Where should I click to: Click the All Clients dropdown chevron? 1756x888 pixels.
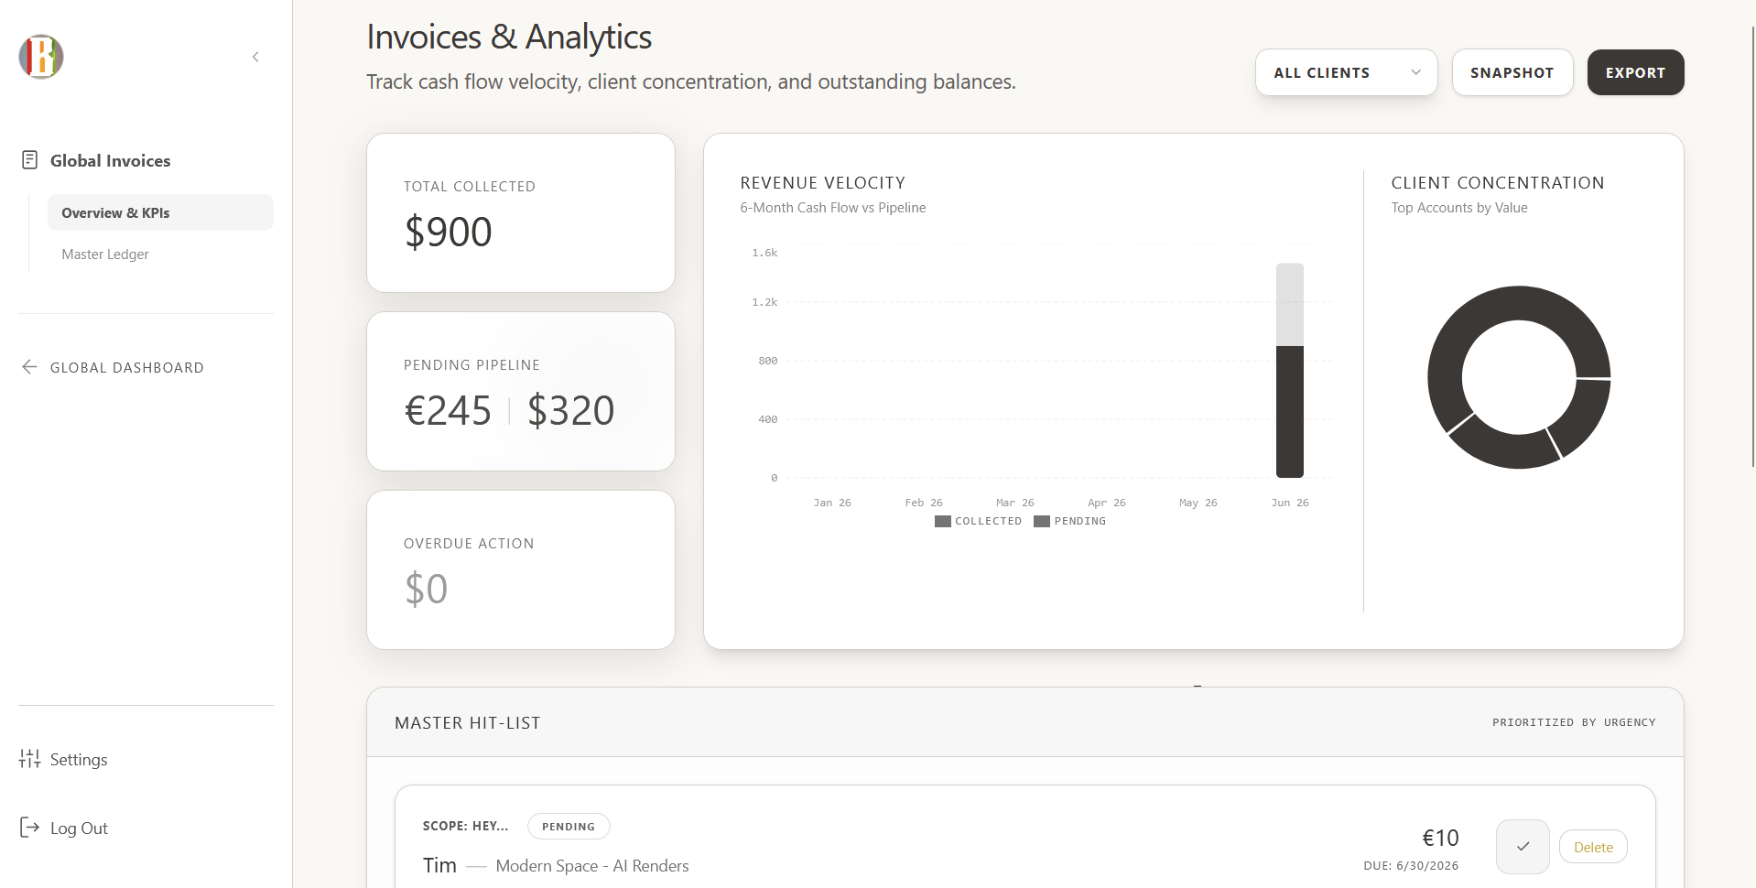point(1415,72)
